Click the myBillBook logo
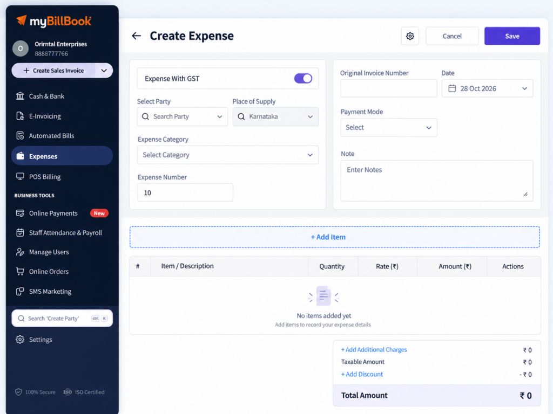This screenshot has height=414, width=553. [53, 21]
